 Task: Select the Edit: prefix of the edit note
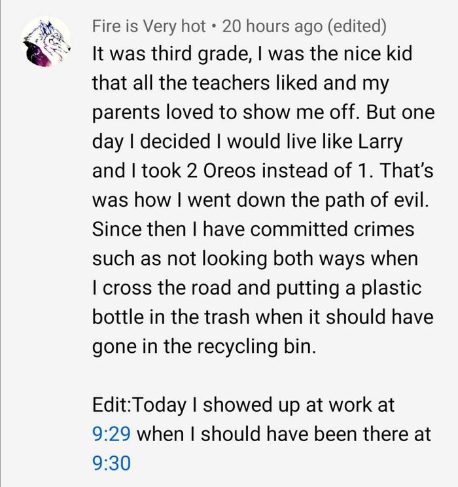[113, 405]
